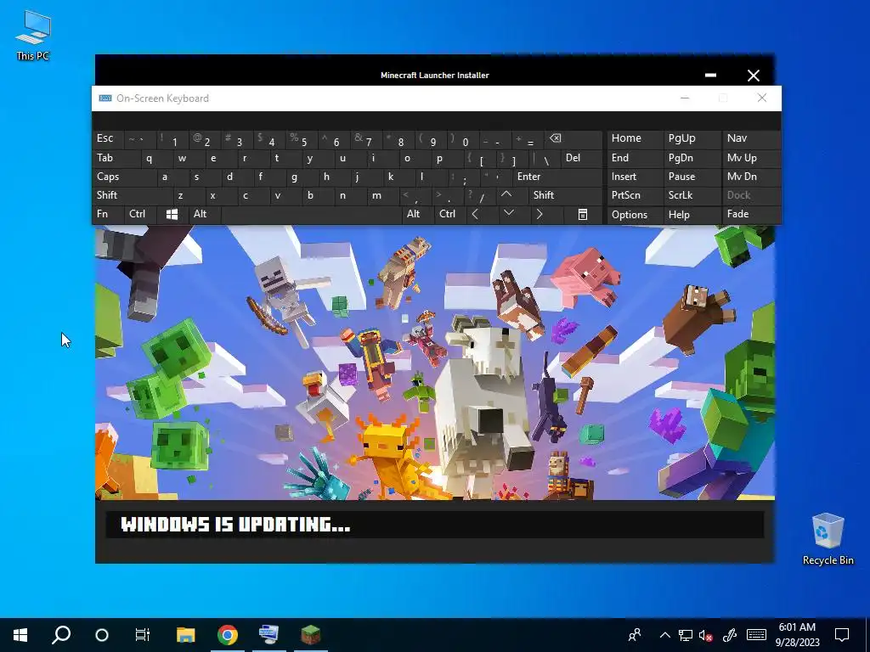
Task: Tap the space bar key
Action: point(311,214)
